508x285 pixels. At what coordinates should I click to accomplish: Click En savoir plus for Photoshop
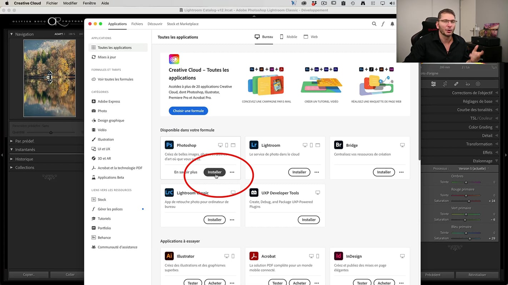tap(186, 172)
